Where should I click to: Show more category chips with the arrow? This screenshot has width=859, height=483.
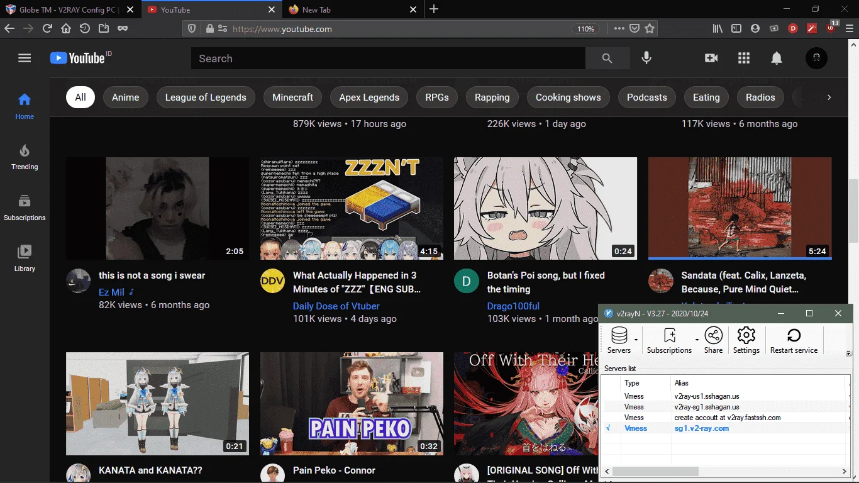(829, 97)
